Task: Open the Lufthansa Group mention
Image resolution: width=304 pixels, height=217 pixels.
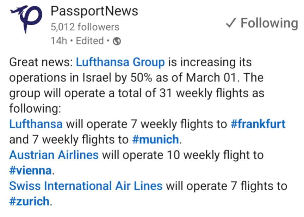Action: point(120,62)
